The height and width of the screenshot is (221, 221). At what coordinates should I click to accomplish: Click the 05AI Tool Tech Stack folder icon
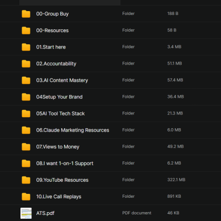(x=26, y=113)
